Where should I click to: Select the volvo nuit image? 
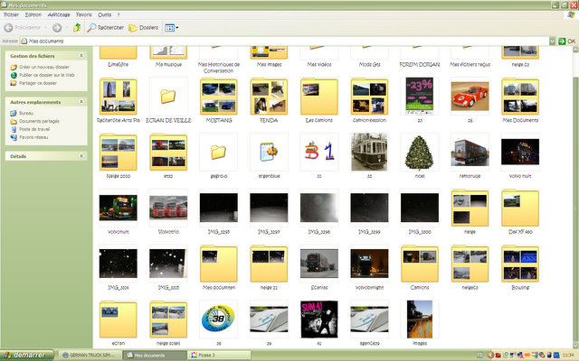click(x=520, y=152)
